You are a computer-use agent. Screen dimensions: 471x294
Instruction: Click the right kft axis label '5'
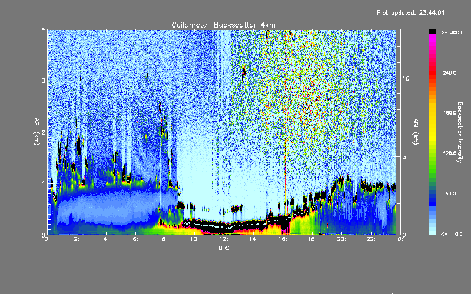point(404,156)
